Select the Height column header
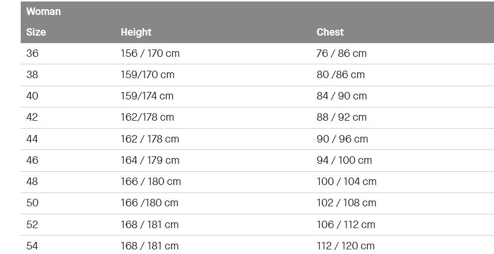The height and width of the screenshot is (254, 494). click(x=136, y=32)
